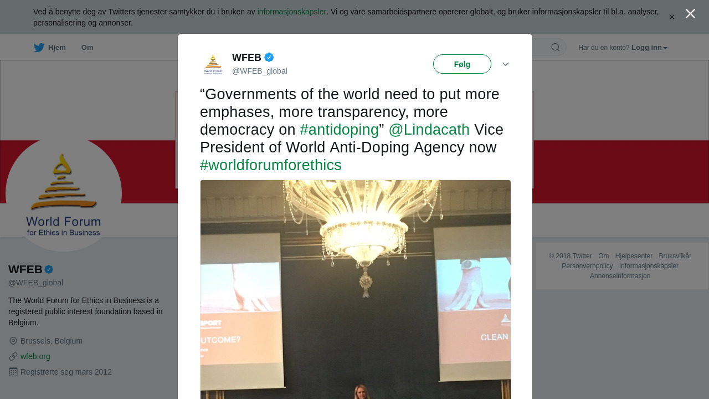Screen dimensions: 709x399
Task: Close the tweet modal with large X
Action: point(690,14)
